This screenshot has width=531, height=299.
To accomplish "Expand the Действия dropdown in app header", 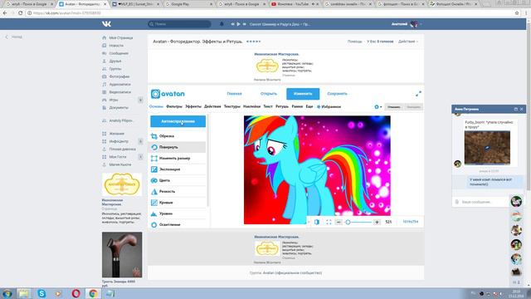I will click(408, 42).
